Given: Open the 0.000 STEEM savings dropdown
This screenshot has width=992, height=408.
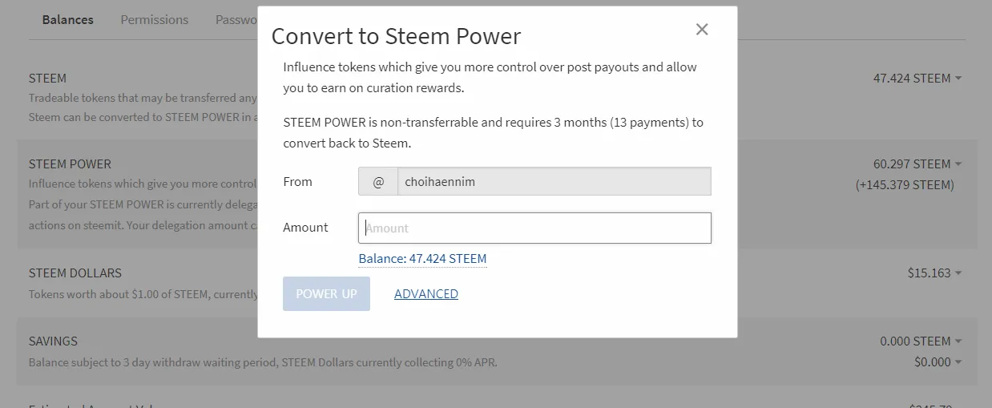Looking at the screenshot, I should (x=921, y=341).
